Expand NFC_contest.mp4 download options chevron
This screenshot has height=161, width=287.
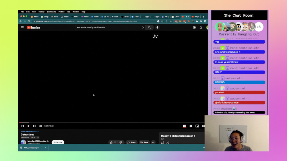click(45, 148)
